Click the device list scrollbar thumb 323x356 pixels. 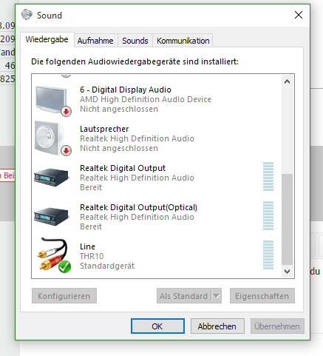(x=287, y=219)
